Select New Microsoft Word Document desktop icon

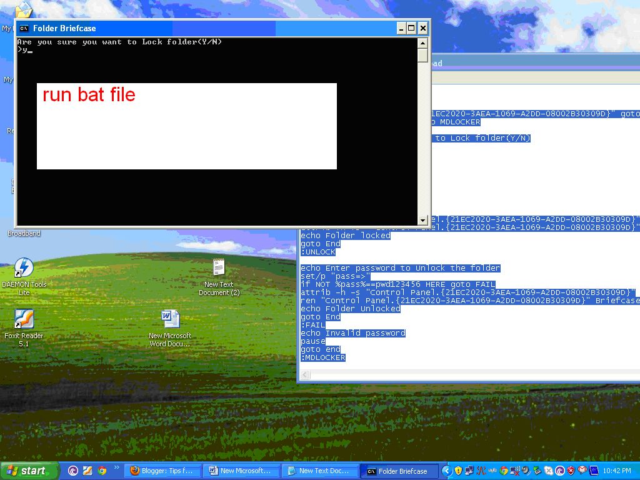[x=170, y=328]
